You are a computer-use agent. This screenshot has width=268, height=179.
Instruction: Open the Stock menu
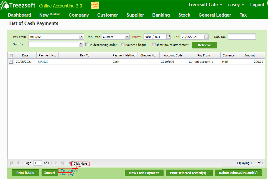pos(184,15)
